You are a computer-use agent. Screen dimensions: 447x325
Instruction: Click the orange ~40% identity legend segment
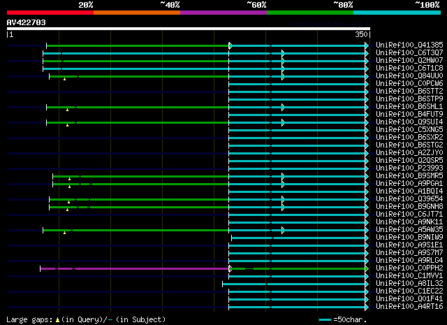[x=137, y=13]
